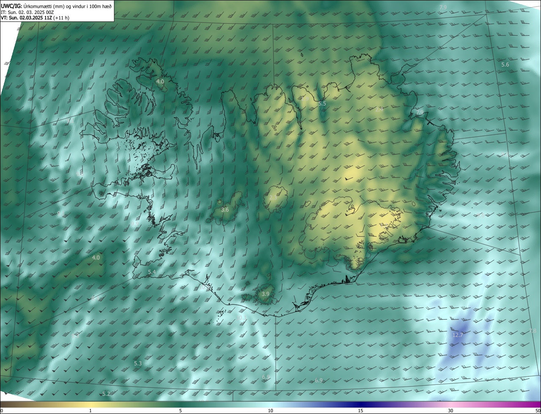The height and width of the screenshot is (414, 541).
Task: Click the 1 tick on the color scale
Action: coord(90,411)
